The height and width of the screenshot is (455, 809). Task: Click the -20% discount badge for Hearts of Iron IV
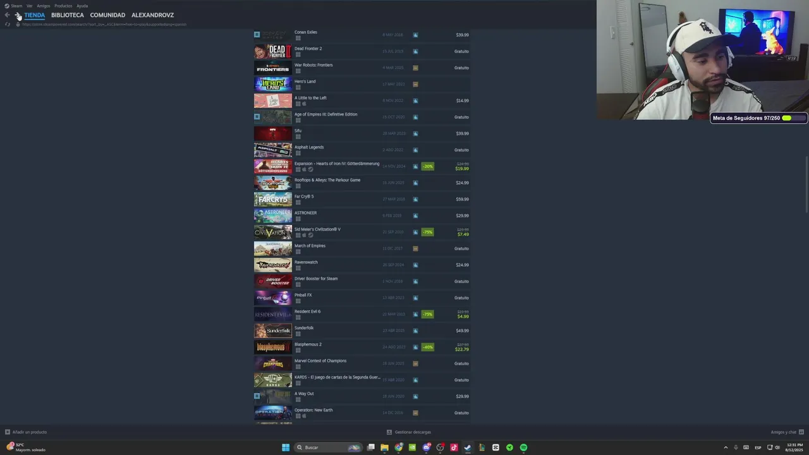coord(427,166)
